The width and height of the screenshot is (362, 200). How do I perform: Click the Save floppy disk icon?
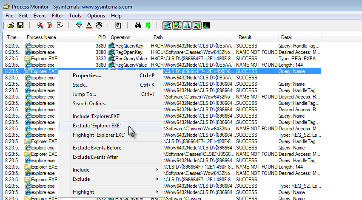[x=20, y=25]
